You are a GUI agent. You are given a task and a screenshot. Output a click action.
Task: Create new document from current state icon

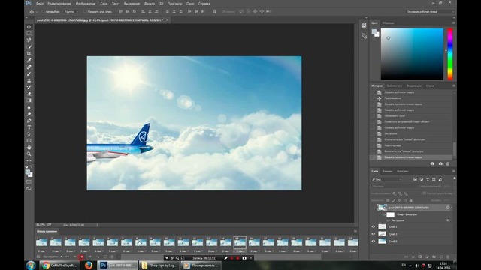point(433,163)
